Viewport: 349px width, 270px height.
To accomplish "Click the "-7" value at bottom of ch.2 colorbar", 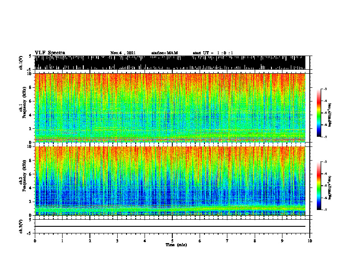I will point(325,210).
